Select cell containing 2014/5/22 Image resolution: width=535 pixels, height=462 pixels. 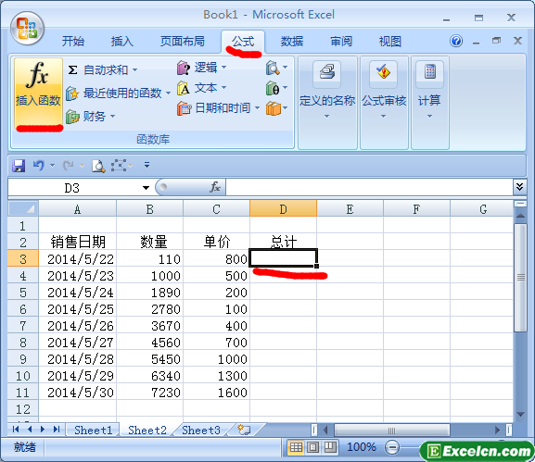click(x=78, y=258)
